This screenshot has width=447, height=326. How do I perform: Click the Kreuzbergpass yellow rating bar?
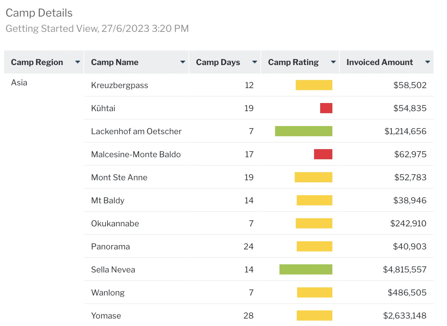[314, 85]
